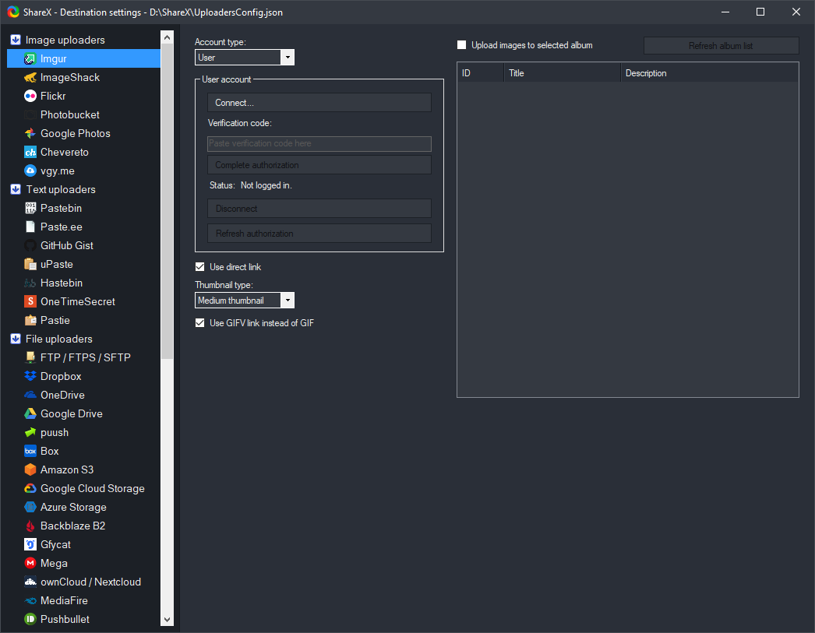
Task: Uncheck Use GIFV link instead of GIF
Action: 200,323
